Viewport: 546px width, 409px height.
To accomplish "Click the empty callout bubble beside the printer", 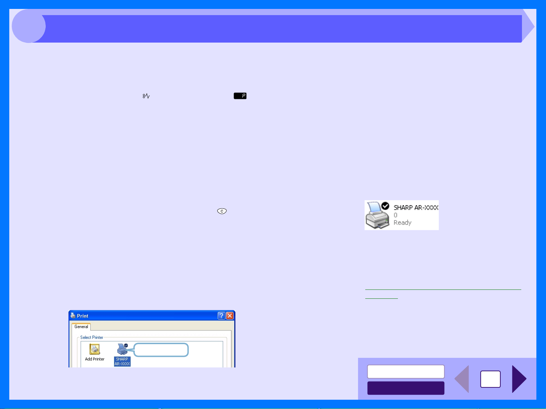I will tap(161, 350).
